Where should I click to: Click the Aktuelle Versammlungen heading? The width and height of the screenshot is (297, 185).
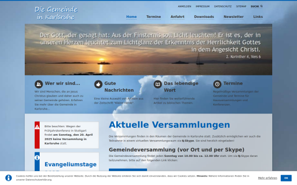(x=169, y=125)
